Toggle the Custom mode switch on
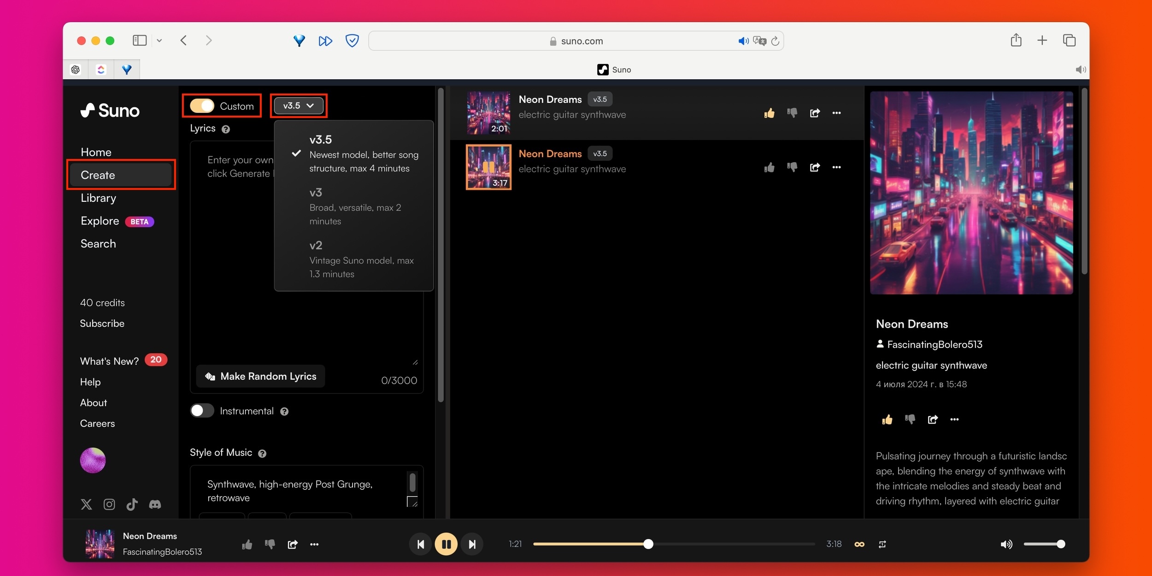This screenshot has height=576, width=1152. [201, 105]
